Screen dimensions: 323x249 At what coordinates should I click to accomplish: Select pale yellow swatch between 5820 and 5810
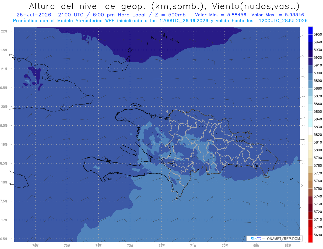(310, 138)
